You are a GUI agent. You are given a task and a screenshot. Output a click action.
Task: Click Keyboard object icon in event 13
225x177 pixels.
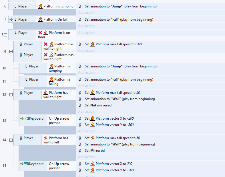pyautogui.click(x=26, y=118)
